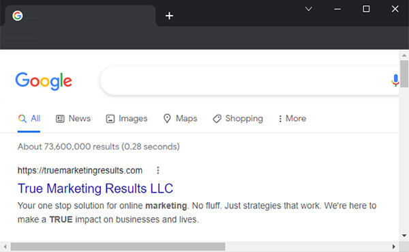
Task: Click the Google favicon in the tab
Action: tap(18, 16)
